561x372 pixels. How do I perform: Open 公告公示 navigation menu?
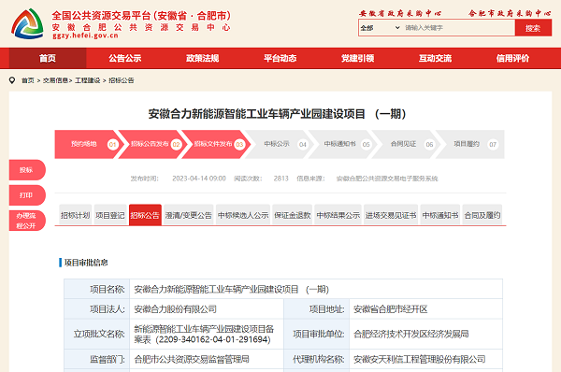(x=125, y=58)
